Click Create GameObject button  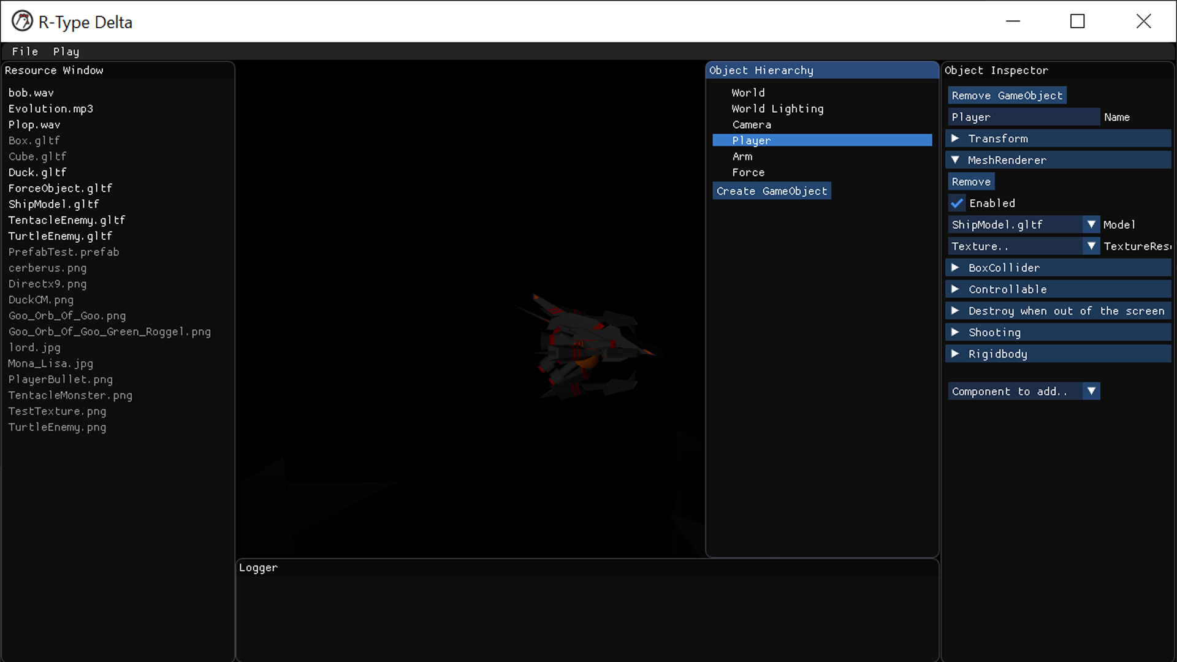coord(772,191)
